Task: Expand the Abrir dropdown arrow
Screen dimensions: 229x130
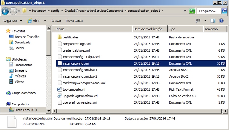Action: pos(45,21)
